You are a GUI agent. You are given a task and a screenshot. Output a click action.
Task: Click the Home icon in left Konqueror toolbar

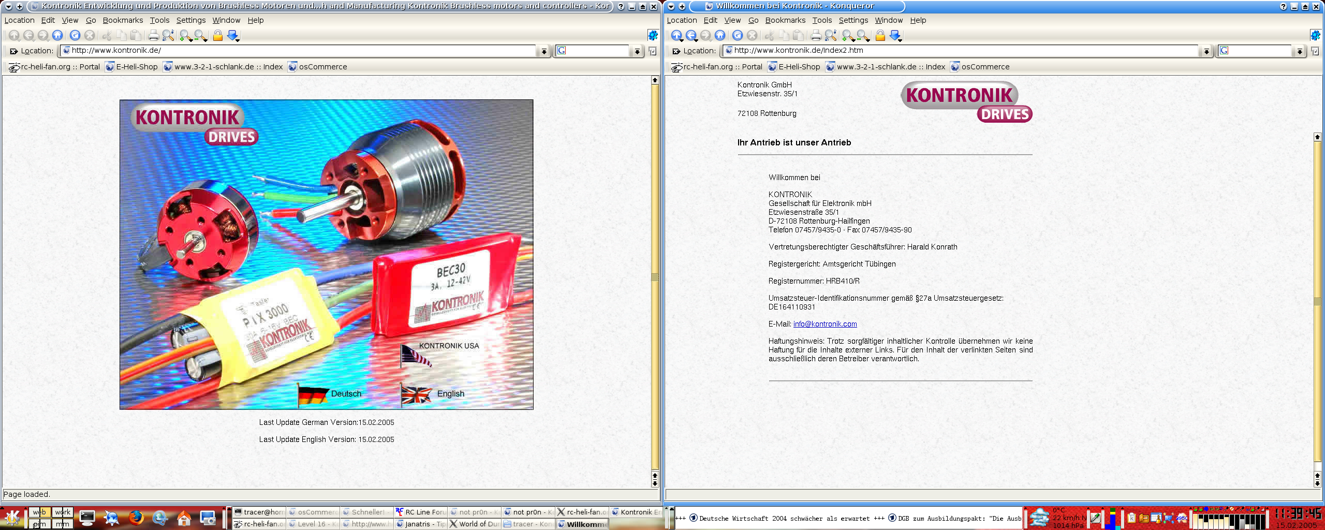(57, 35)
